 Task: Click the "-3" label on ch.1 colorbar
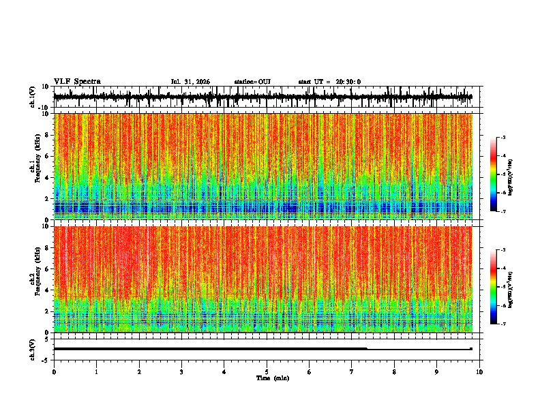point(503,137)
